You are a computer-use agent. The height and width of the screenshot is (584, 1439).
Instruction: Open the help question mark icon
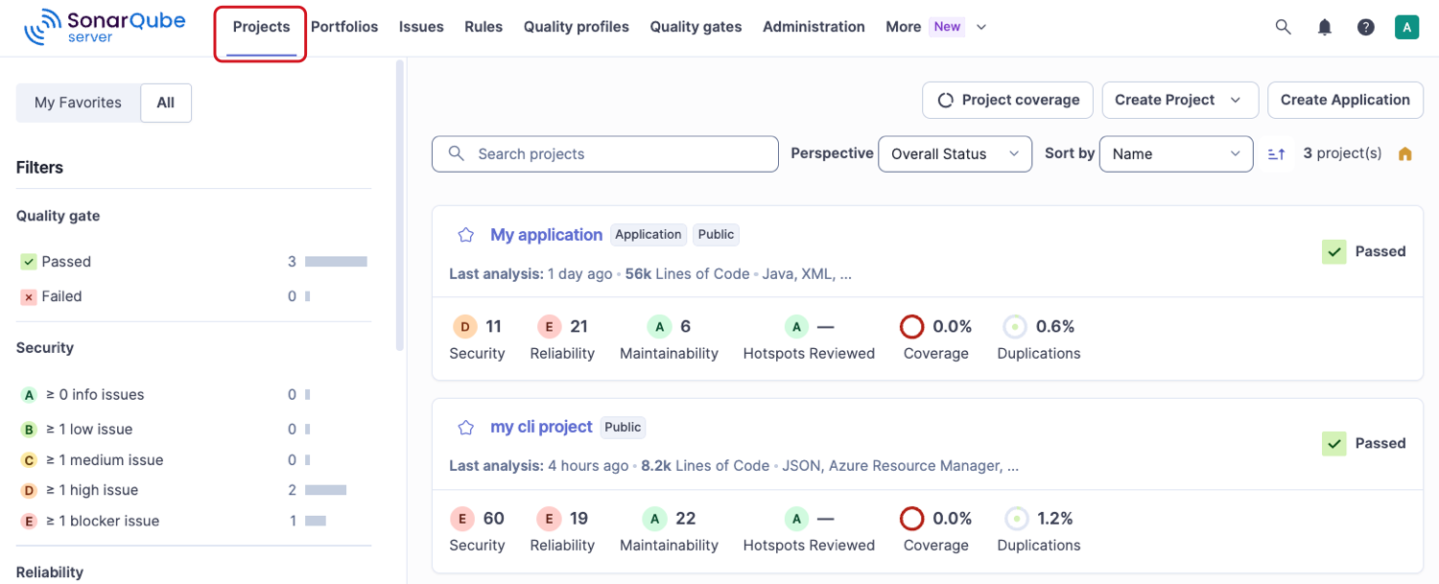click(1366, 27)
